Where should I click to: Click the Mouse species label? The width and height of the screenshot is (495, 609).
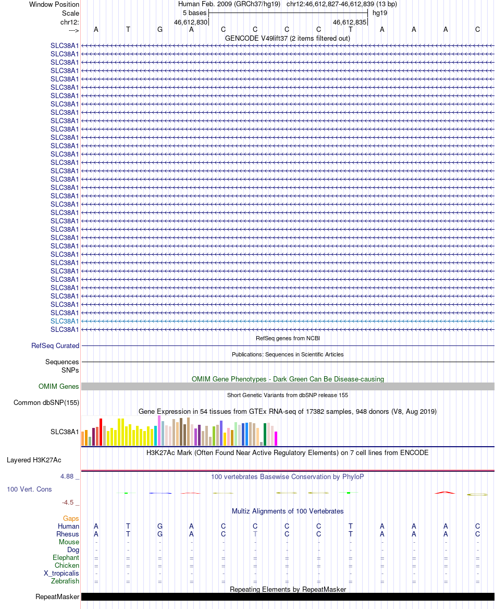point(69,542)
